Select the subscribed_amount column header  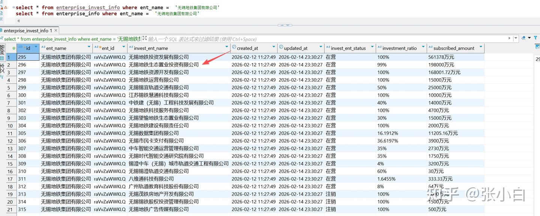point(456,48)
